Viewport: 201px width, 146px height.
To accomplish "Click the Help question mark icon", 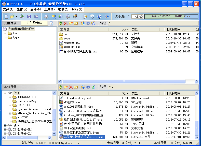I will [x=99, y=16].
